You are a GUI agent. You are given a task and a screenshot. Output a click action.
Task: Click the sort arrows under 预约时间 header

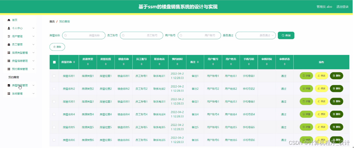177,64
